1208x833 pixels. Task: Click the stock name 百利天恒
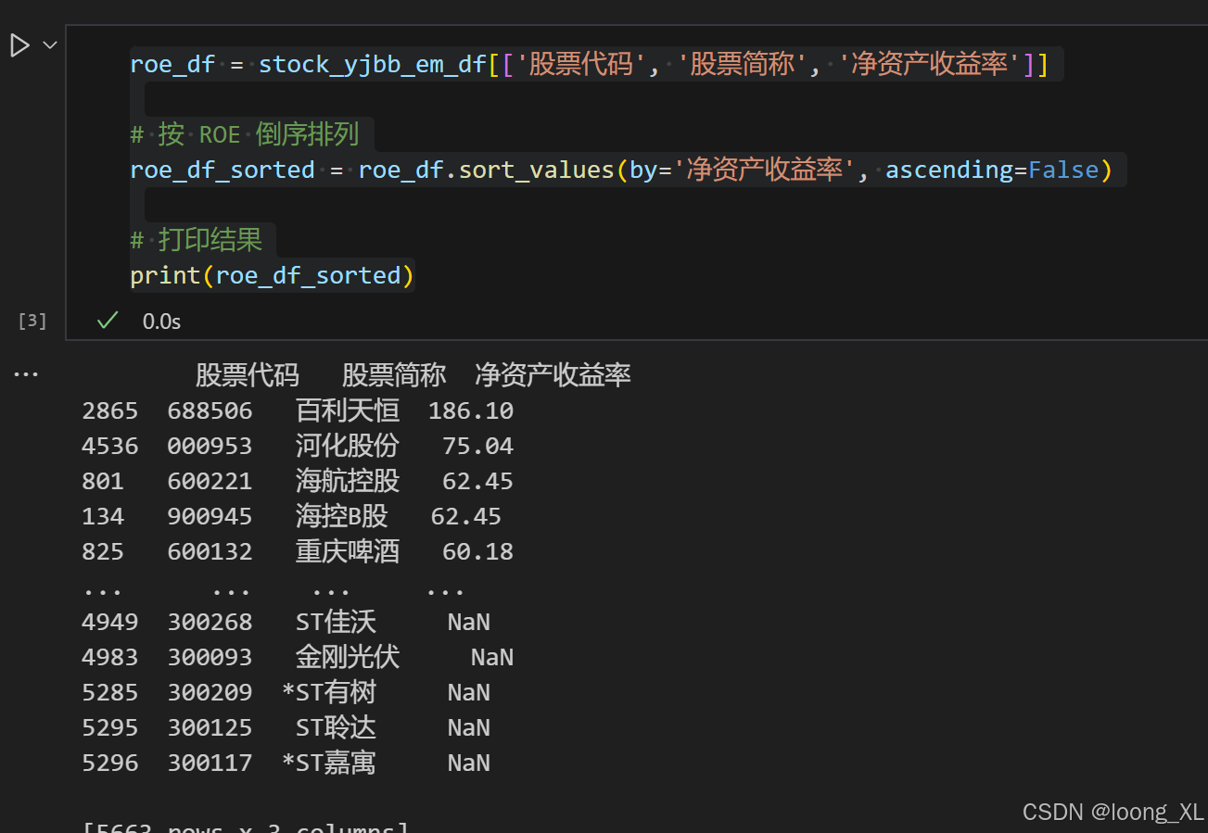coord(348,410)
